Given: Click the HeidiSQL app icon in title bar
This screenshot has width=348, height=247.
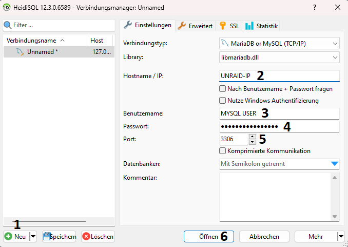Looking at the screenshot, I should click(x=7, y=7).
